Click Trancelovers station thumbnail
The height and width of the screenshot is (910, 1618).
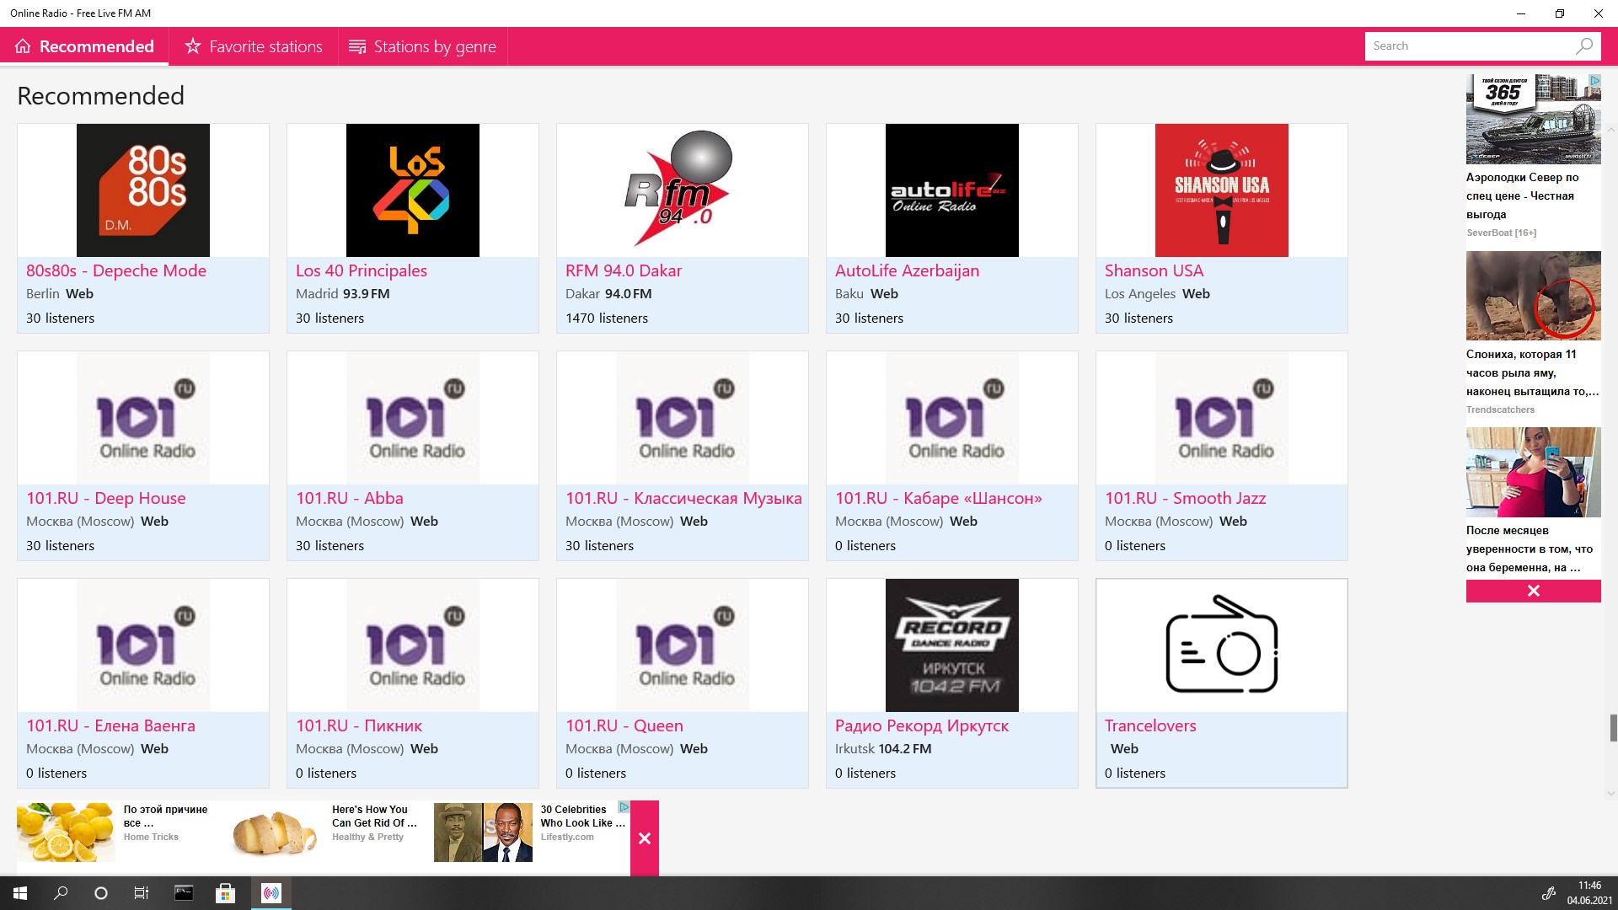[x=1221, y=645]
